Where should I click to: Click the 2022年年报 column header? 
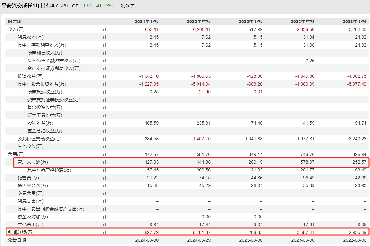click(302, 21)
